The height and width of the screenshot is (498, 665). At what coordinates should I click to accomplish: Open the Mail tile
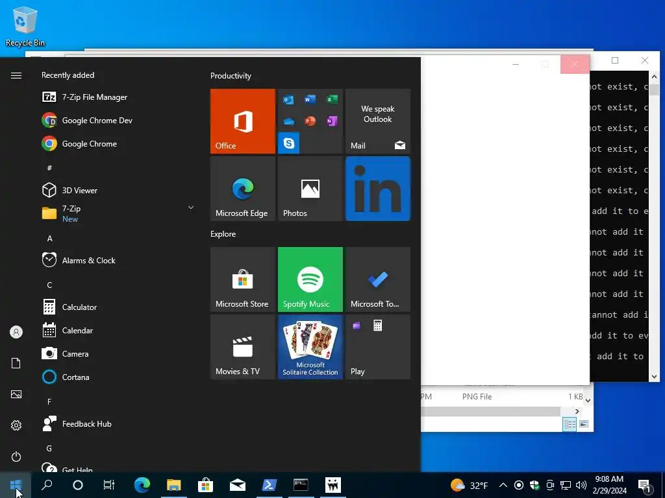[378, 121]
